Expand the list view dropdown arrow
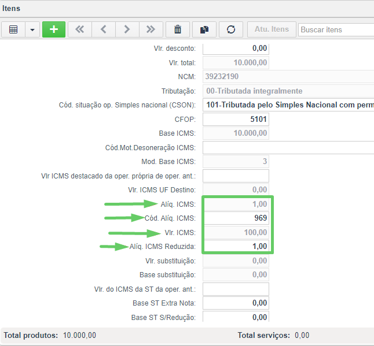Image resolution: width=374 pixels, height=346 pixels. tap(32, 29)
